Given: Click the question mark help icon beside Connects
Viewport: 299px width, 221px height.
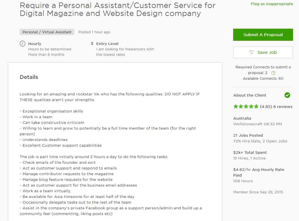Looking at the screenshot, I should 273,73.
